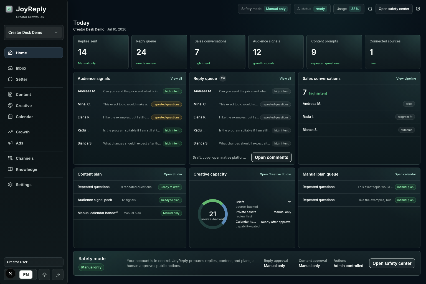Click Andreea M. price tag
Image resolution: width=426 pixels, height=284 pixels.
click(x=409, y=104)
